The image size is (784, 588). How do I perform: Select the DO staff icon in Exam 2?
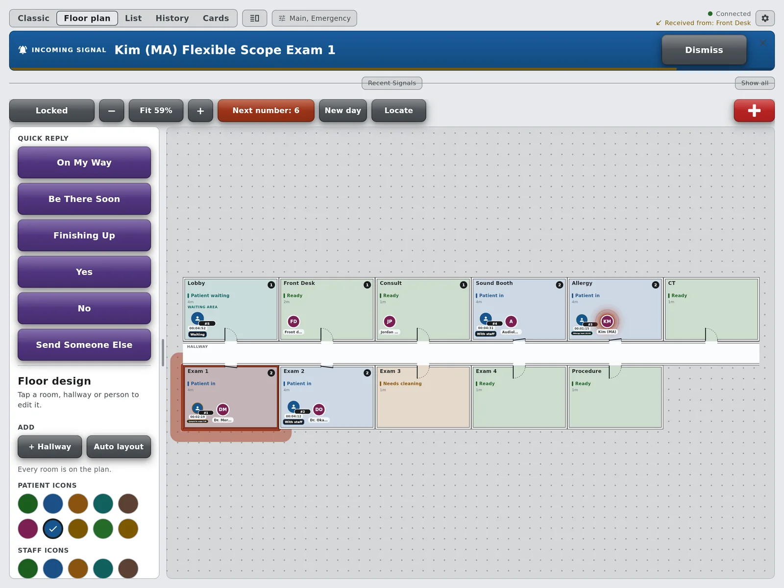(319, 409)
